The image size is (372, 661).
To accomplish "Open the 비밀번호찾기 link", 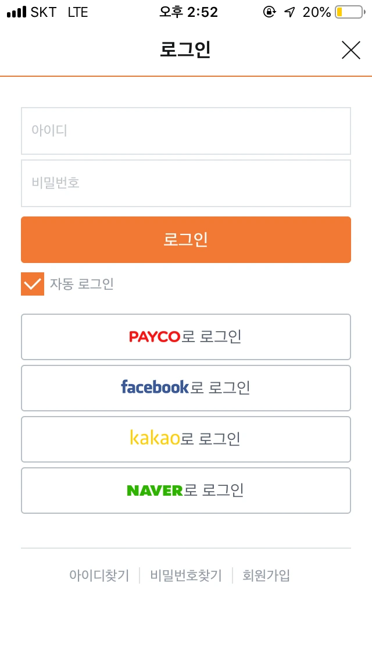I will coord(186,575).
